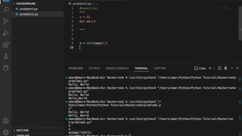Image resolution: width=242 pixels, height=136 pixels.
Task: Switch to the OUTPUT tab
Action: [x=94, y=68]
